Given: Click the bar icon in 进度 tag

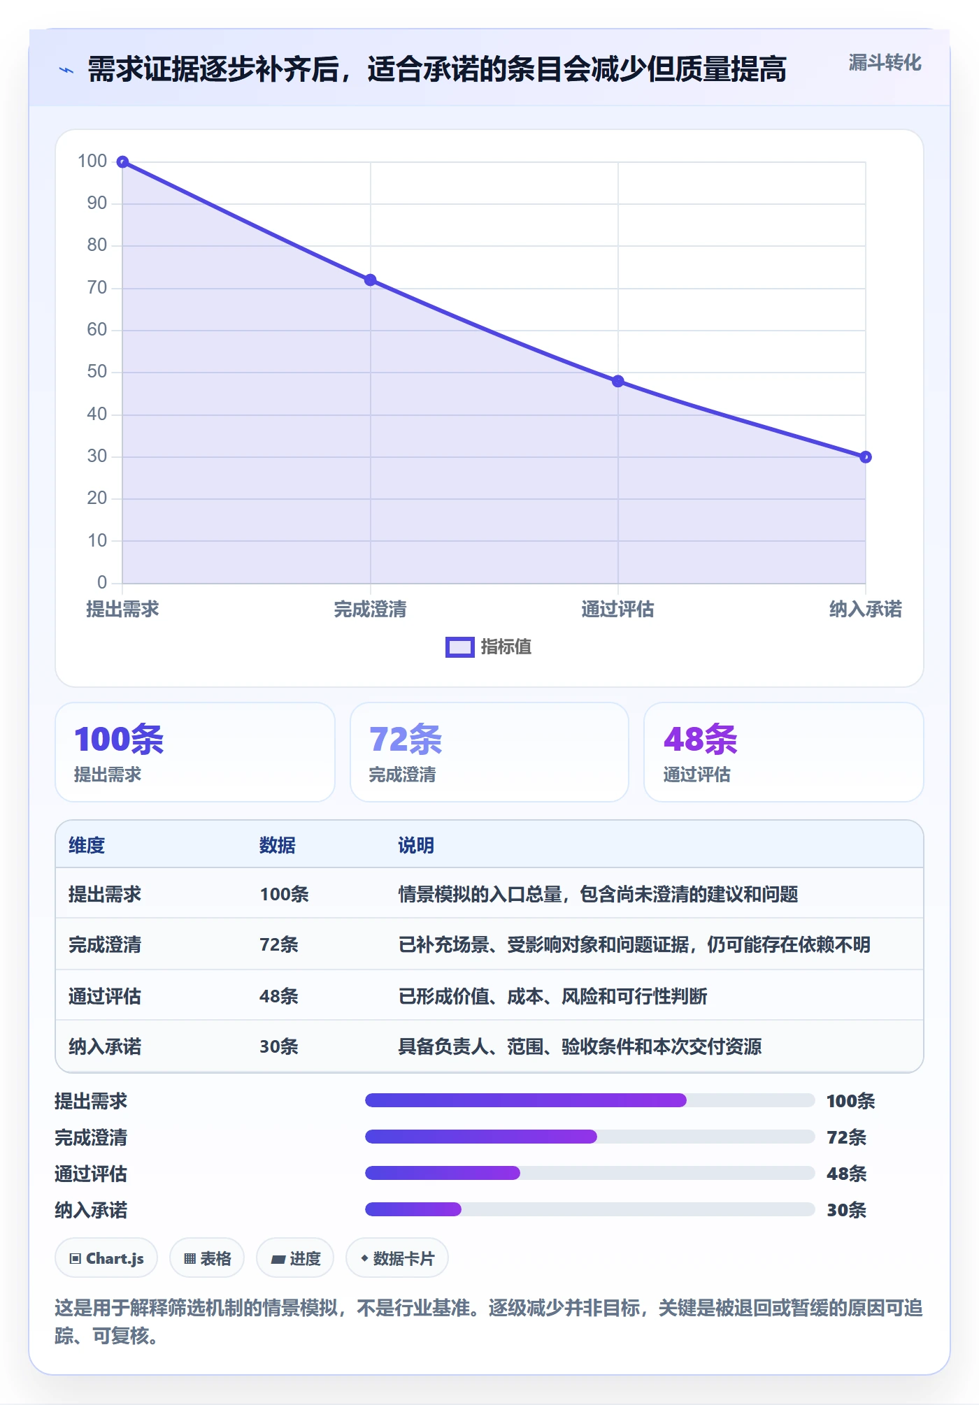Looking at the screenshot, I should pos(278,1260).
